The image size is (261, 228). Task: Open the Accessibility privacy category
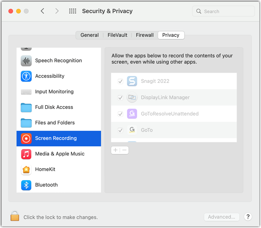(x=59, y=76)
